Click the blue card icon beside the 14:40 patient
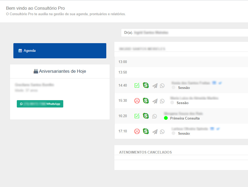Image resolution: width=248 pixels, height=187 pixels. point(214,83)
